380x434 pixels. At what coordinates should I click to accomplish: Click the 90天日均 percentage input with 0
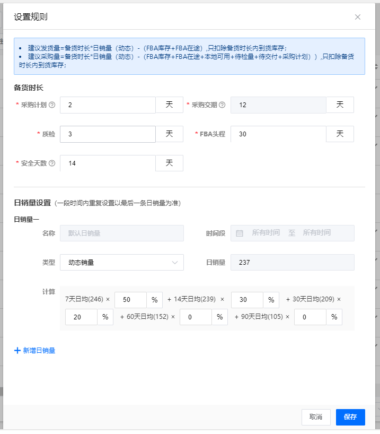pyautogui.click(x=310, y=317)
